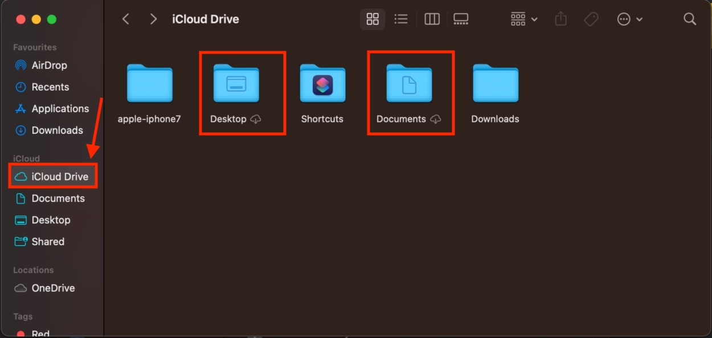Select iCloud Drive in the sidebar
This screenshot has height=338, width=712.
point(53,177)
